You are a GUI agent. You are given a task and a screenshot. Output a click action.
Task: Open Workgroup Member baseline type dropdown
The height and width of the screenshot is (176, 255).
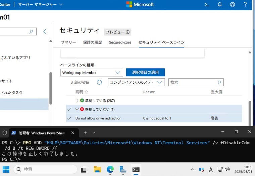pyautogui.click(x=92, y=73)
